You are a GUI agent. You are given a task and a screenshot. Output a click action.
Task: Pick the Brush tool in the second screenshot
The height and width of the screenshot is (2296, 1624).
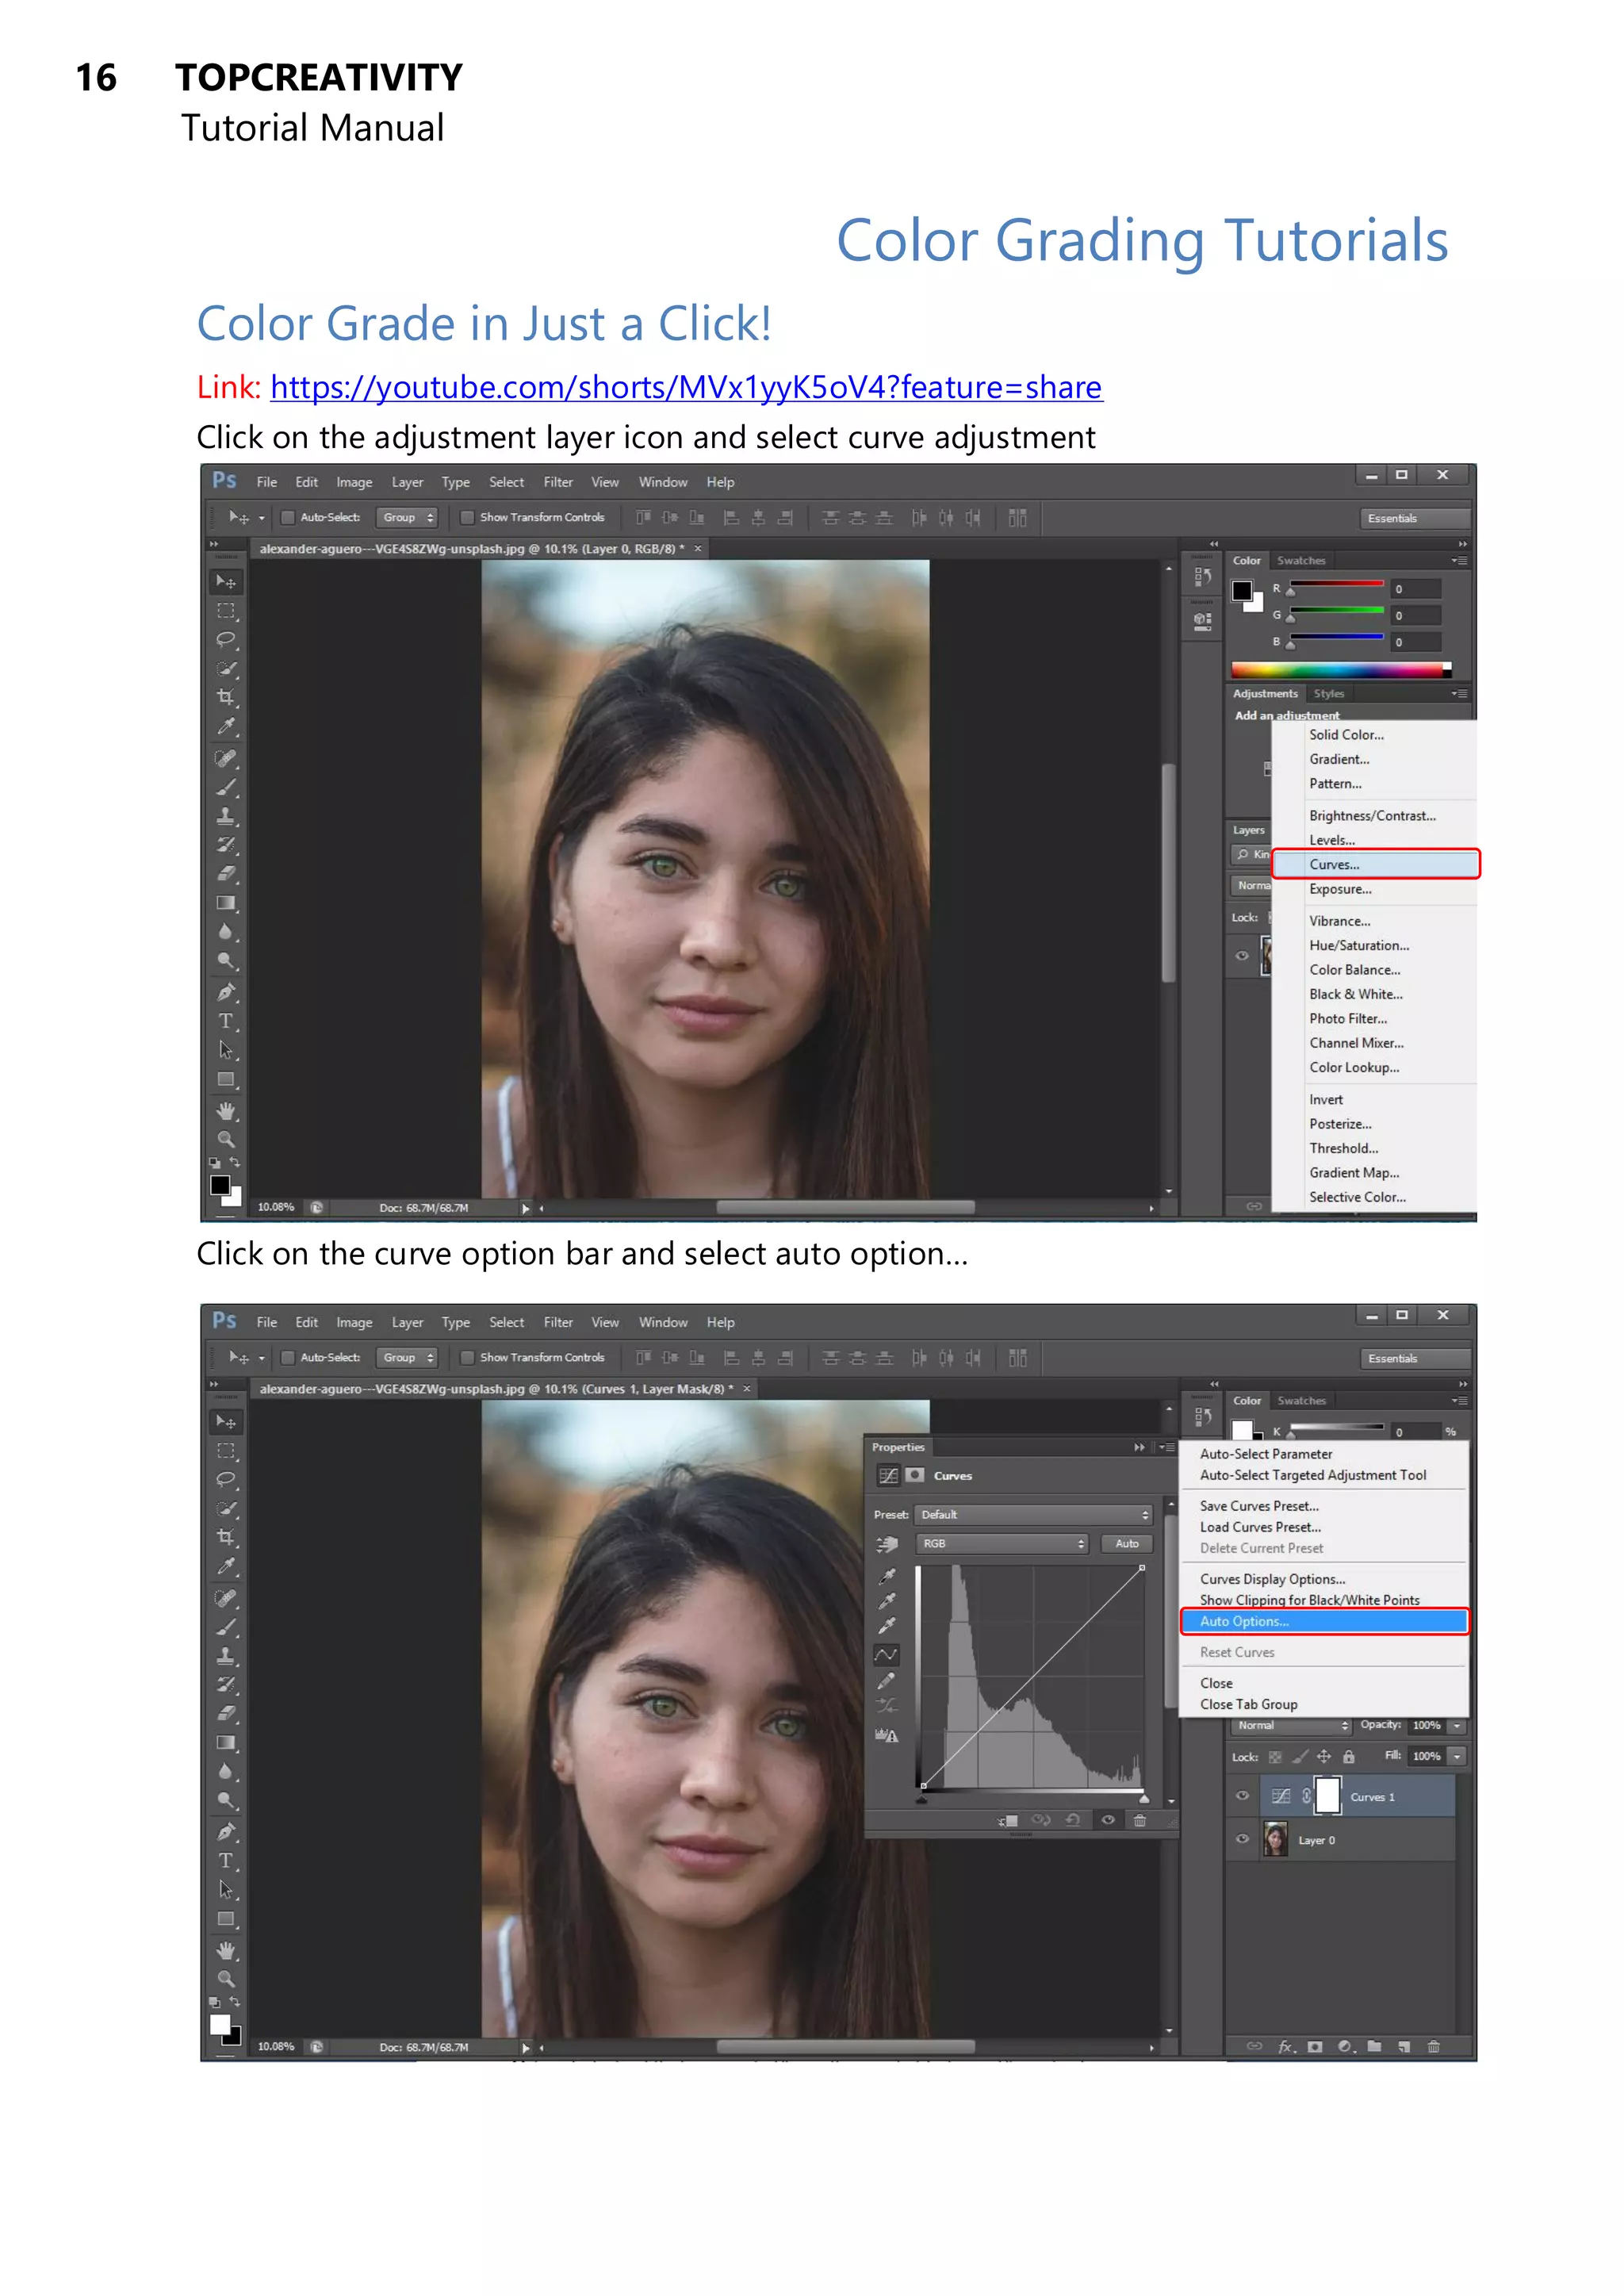226,1627
